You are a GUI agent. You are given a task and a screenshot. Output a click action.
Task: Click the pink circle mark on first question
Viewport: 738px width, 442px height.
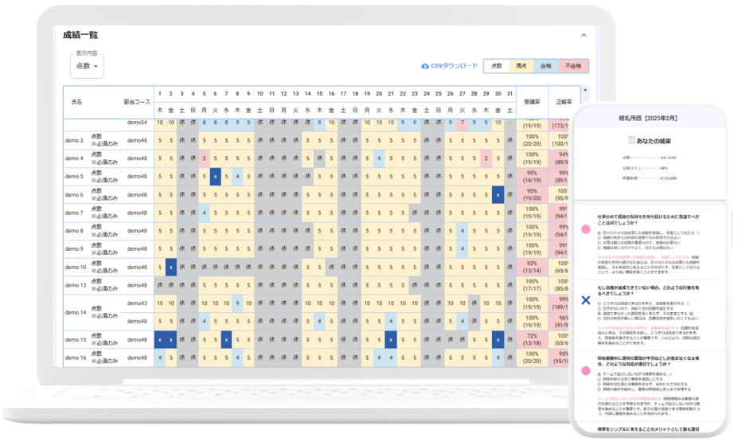[x=586, y=229]
